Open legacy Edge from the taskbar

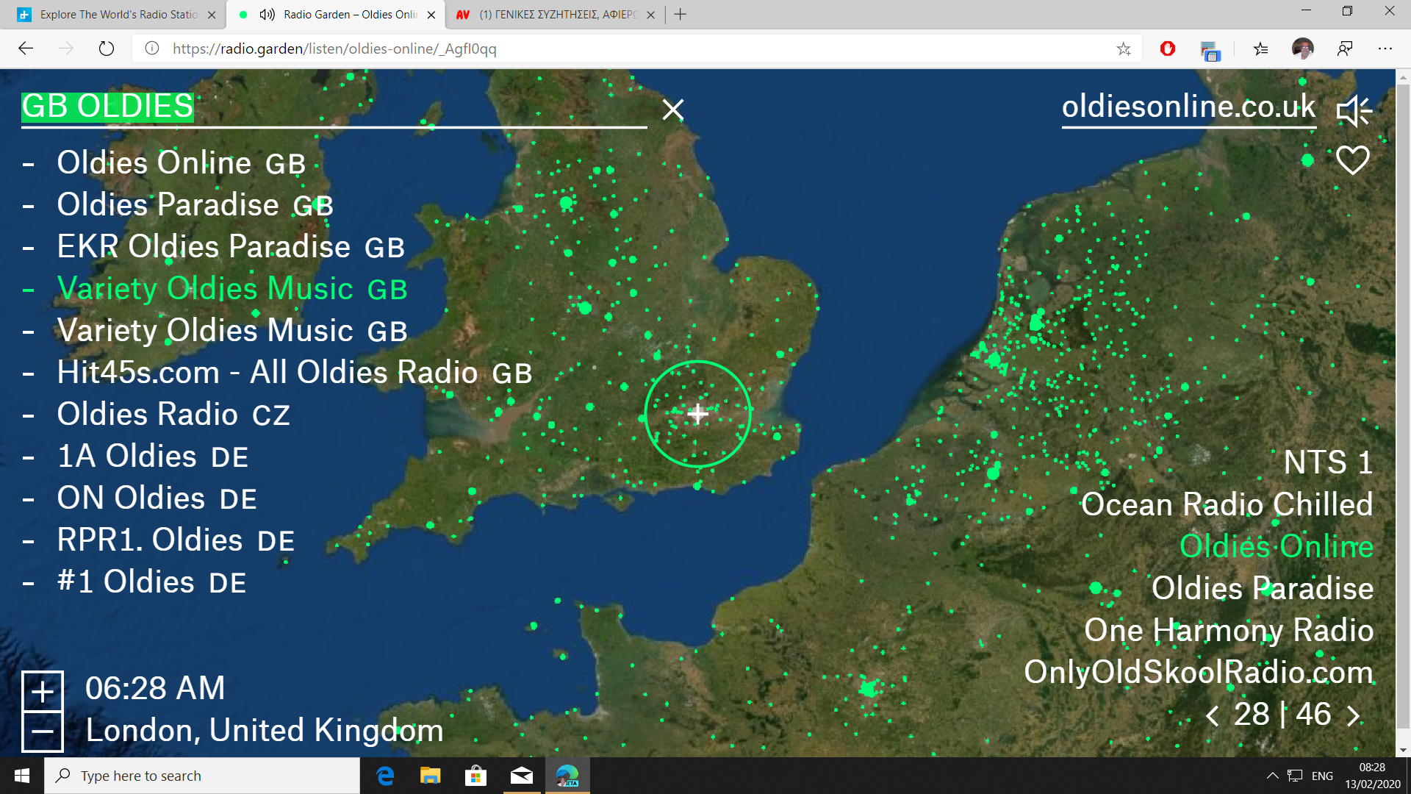pyautogui.click(x=385, y=776)
